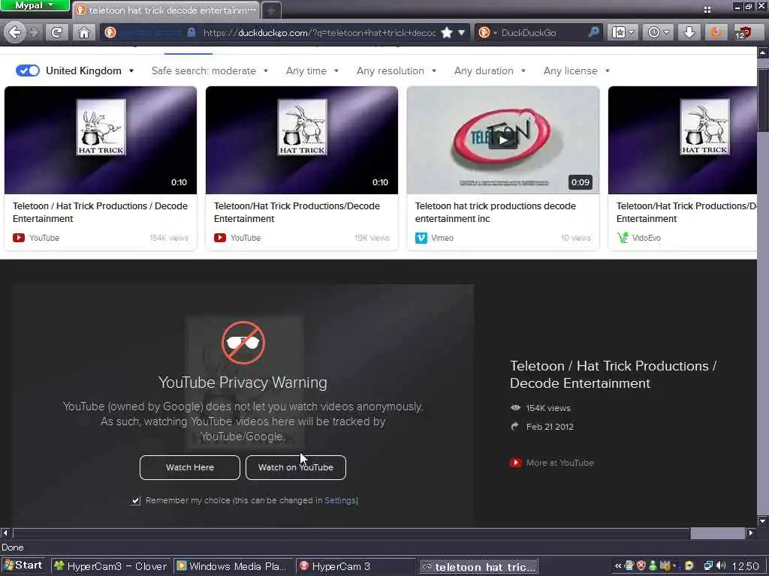Click the Vimeo icon under the third result
The image size is (769, 576).
pos(421,238)
